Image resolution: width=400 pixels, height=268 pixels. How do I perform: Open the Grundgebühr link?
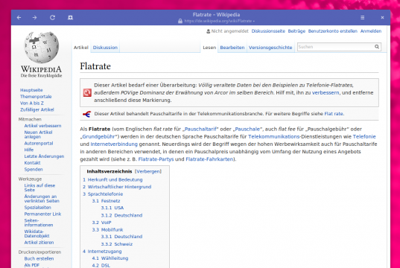click(x=98, y=137)
